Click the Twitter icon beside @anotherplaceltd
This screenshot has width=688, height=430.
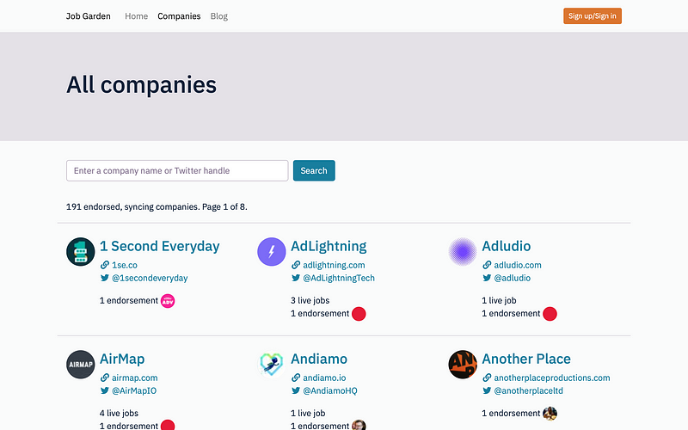pyautogui.click(x=487, y=390)
